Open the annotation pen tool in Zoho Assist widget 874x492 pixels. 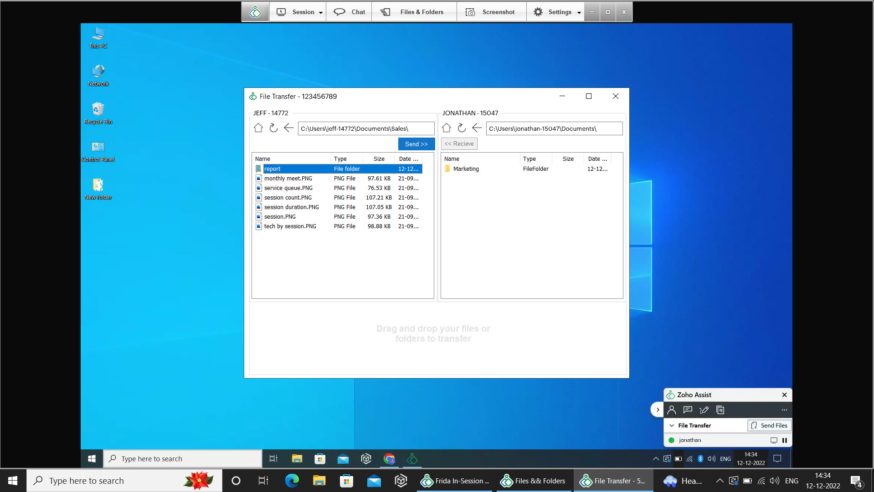tap(704, 410)
